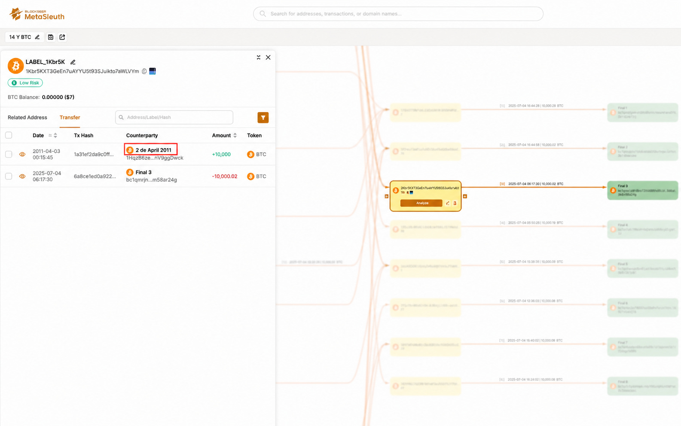Image resolution: width=681 pixels, height=426 pixels.
Task: Click the +10,000 amount cell
Action: [x=221, y=155]
